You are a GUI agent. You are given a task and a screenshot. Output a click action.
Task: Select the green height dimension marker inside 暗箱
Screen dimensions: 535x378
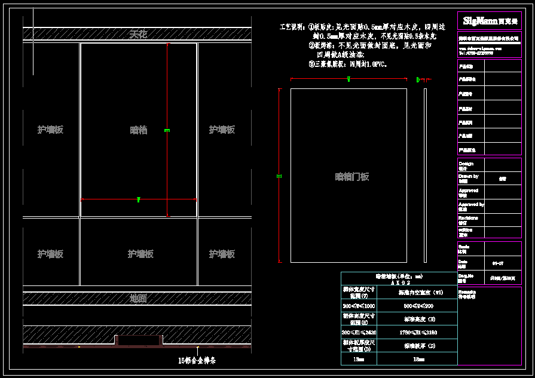[167, 130]
